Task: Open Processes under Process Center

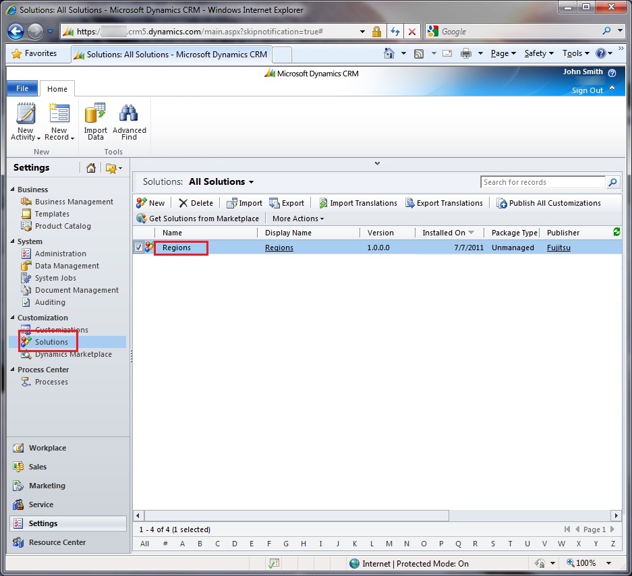Action: point(51,382)
